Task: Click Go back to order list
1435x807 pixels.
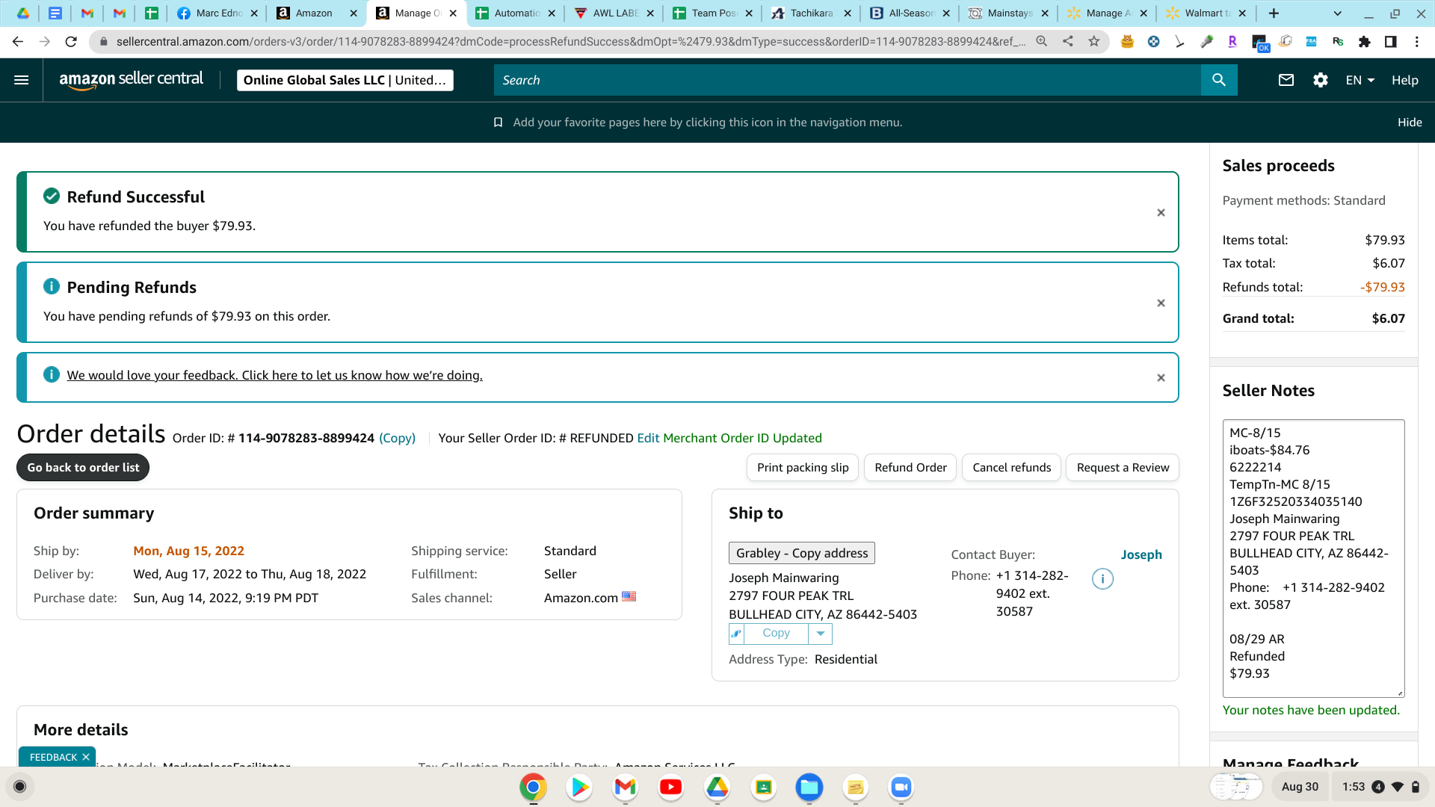Action: [x=83, y=468]
